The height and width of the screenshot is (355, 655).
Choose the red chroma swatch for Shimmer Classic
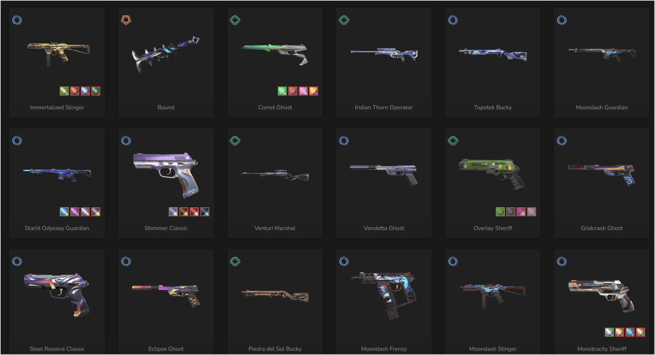point(194,212)
